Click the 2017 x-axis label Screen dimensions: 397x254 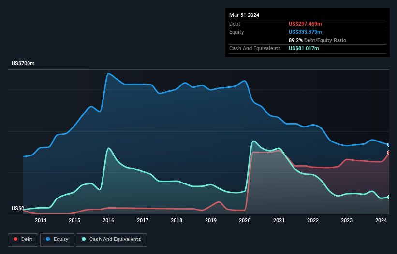tap(143, 220)
